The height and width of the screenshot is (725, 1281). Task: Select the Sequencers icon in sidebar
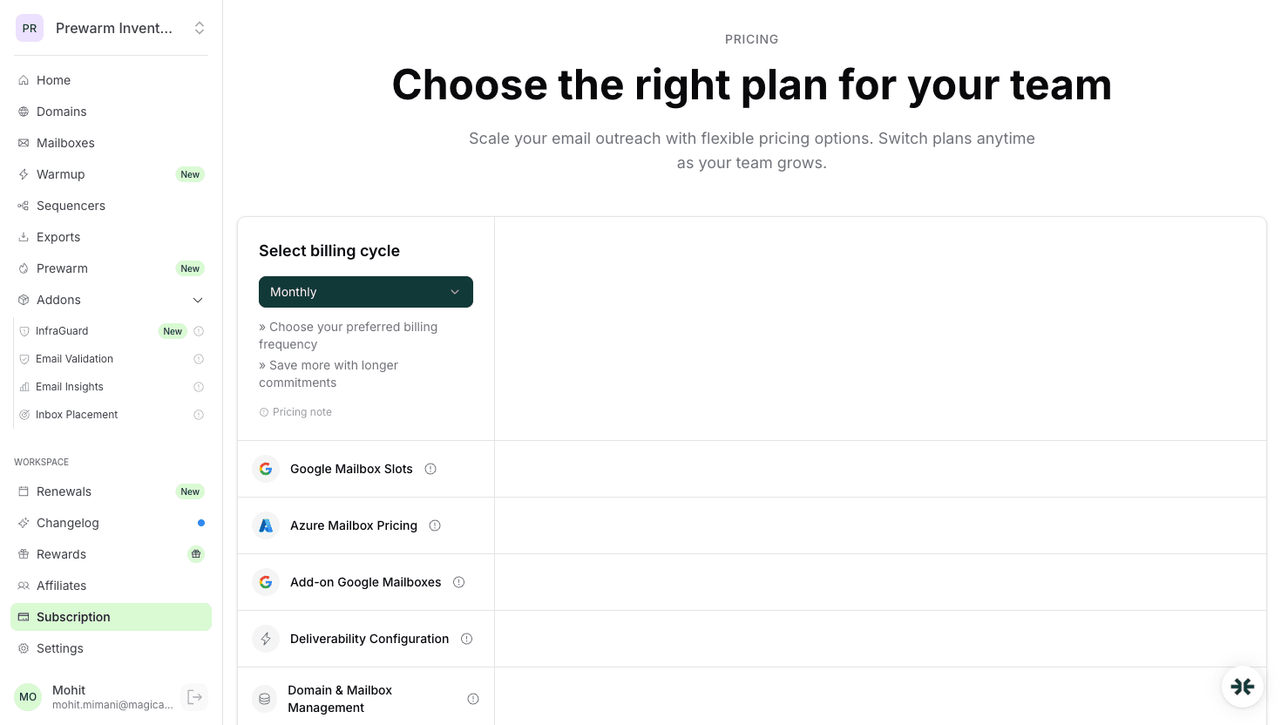click(24, 206)
